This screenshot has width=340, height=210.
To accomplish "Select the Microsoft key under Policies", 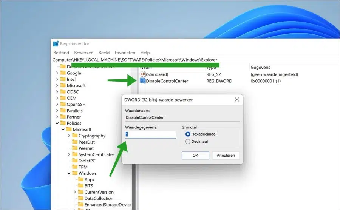I will point(82,130).
